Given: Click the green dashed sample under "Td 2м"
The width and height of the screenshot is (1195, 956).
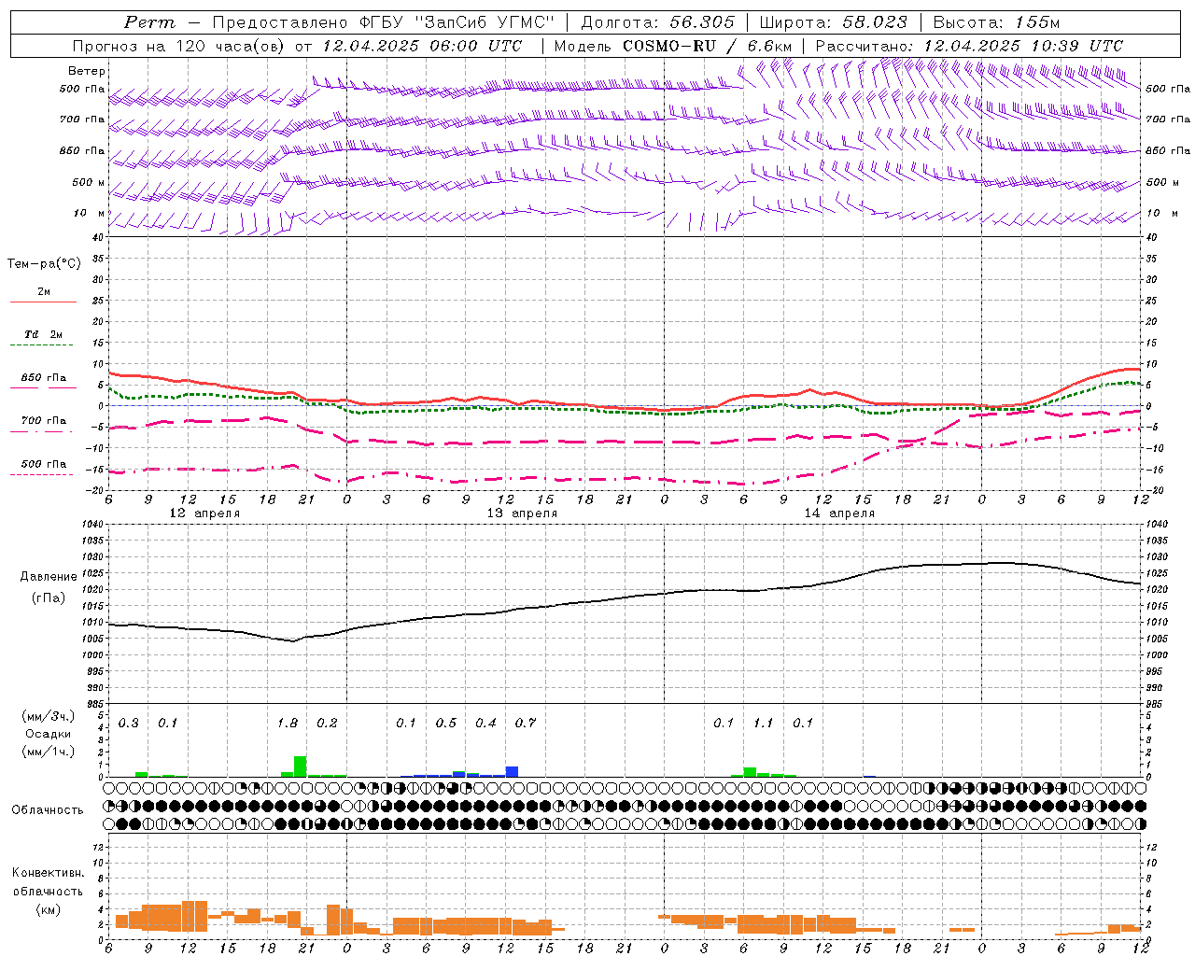Looking at the screenshot, I should (41, 344).
